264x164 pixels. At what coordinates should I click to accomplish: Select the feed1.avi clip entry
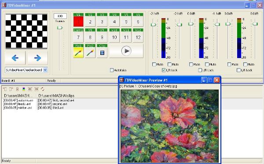tap(17, 104)
